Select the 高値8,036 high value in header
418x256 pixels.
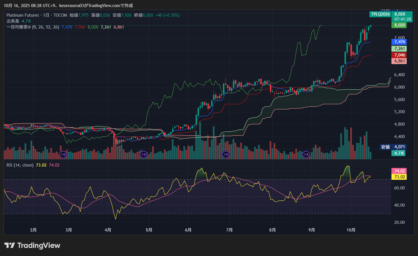101,15
